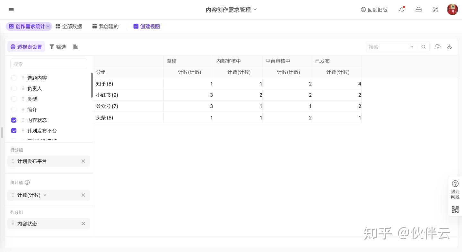Remove the 计数(计数) statistic value
Screen dimensions: 462x252
click(83, 195)
